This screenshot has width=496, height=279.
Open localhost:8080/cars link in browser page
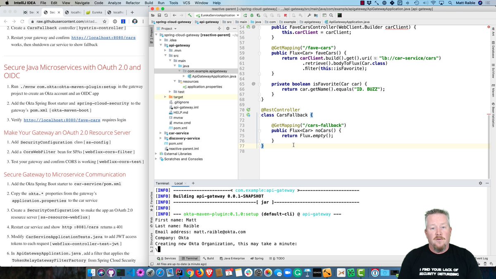click(103, 38)
